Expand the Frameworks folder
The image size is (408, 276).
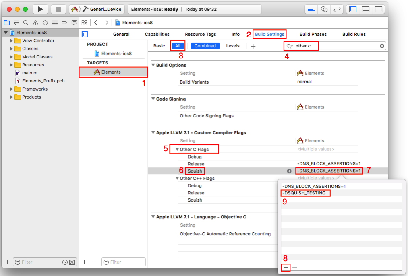pos(12,89)
